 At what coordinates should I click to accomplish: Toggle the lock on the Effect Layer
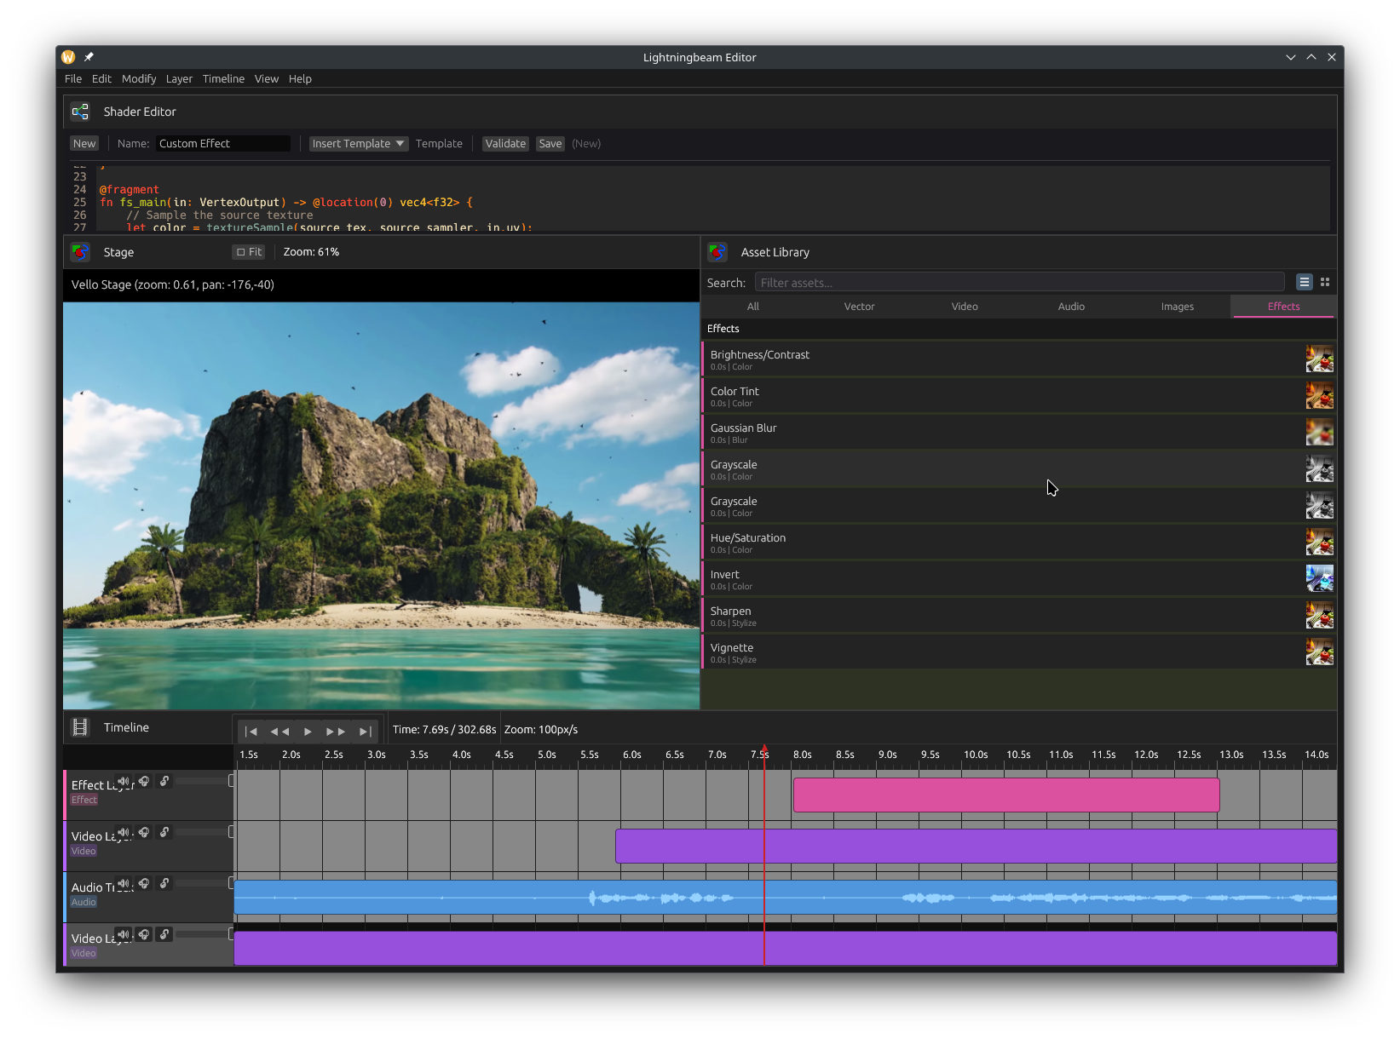point(164,780)
